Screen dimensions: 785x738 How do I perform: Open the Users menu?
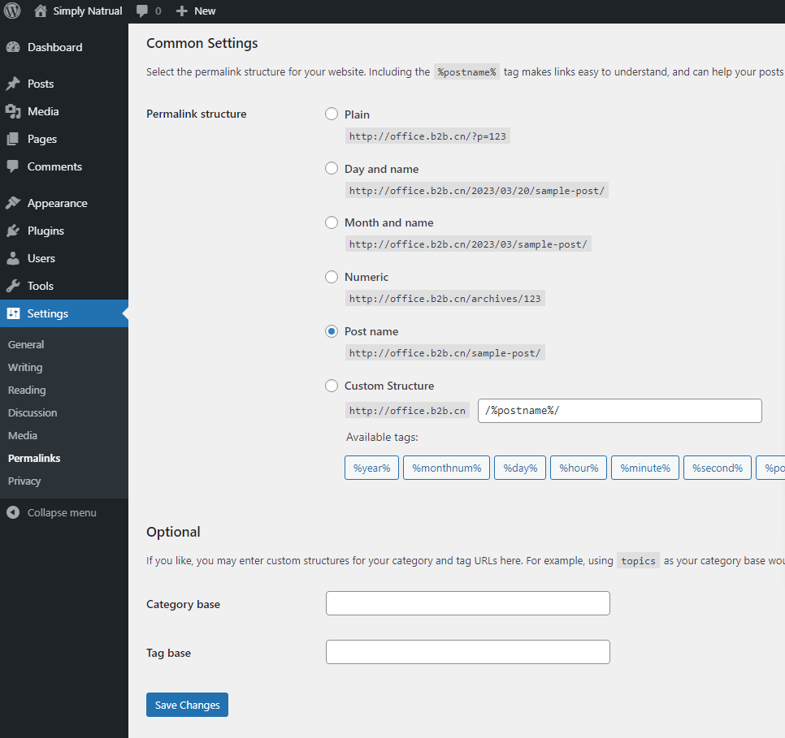click(x=41, y=258)
